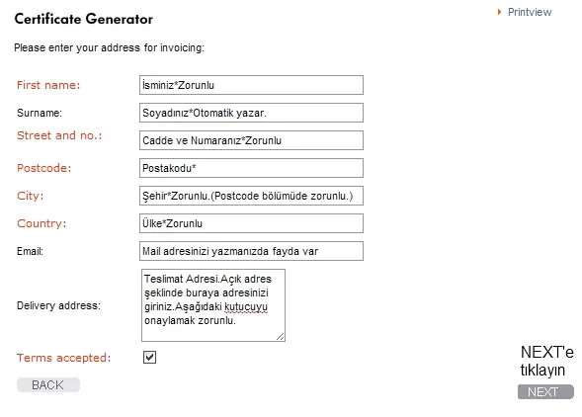Open the Printview link
This screenshot has height=417, width=582.
(x=530, y=12)
